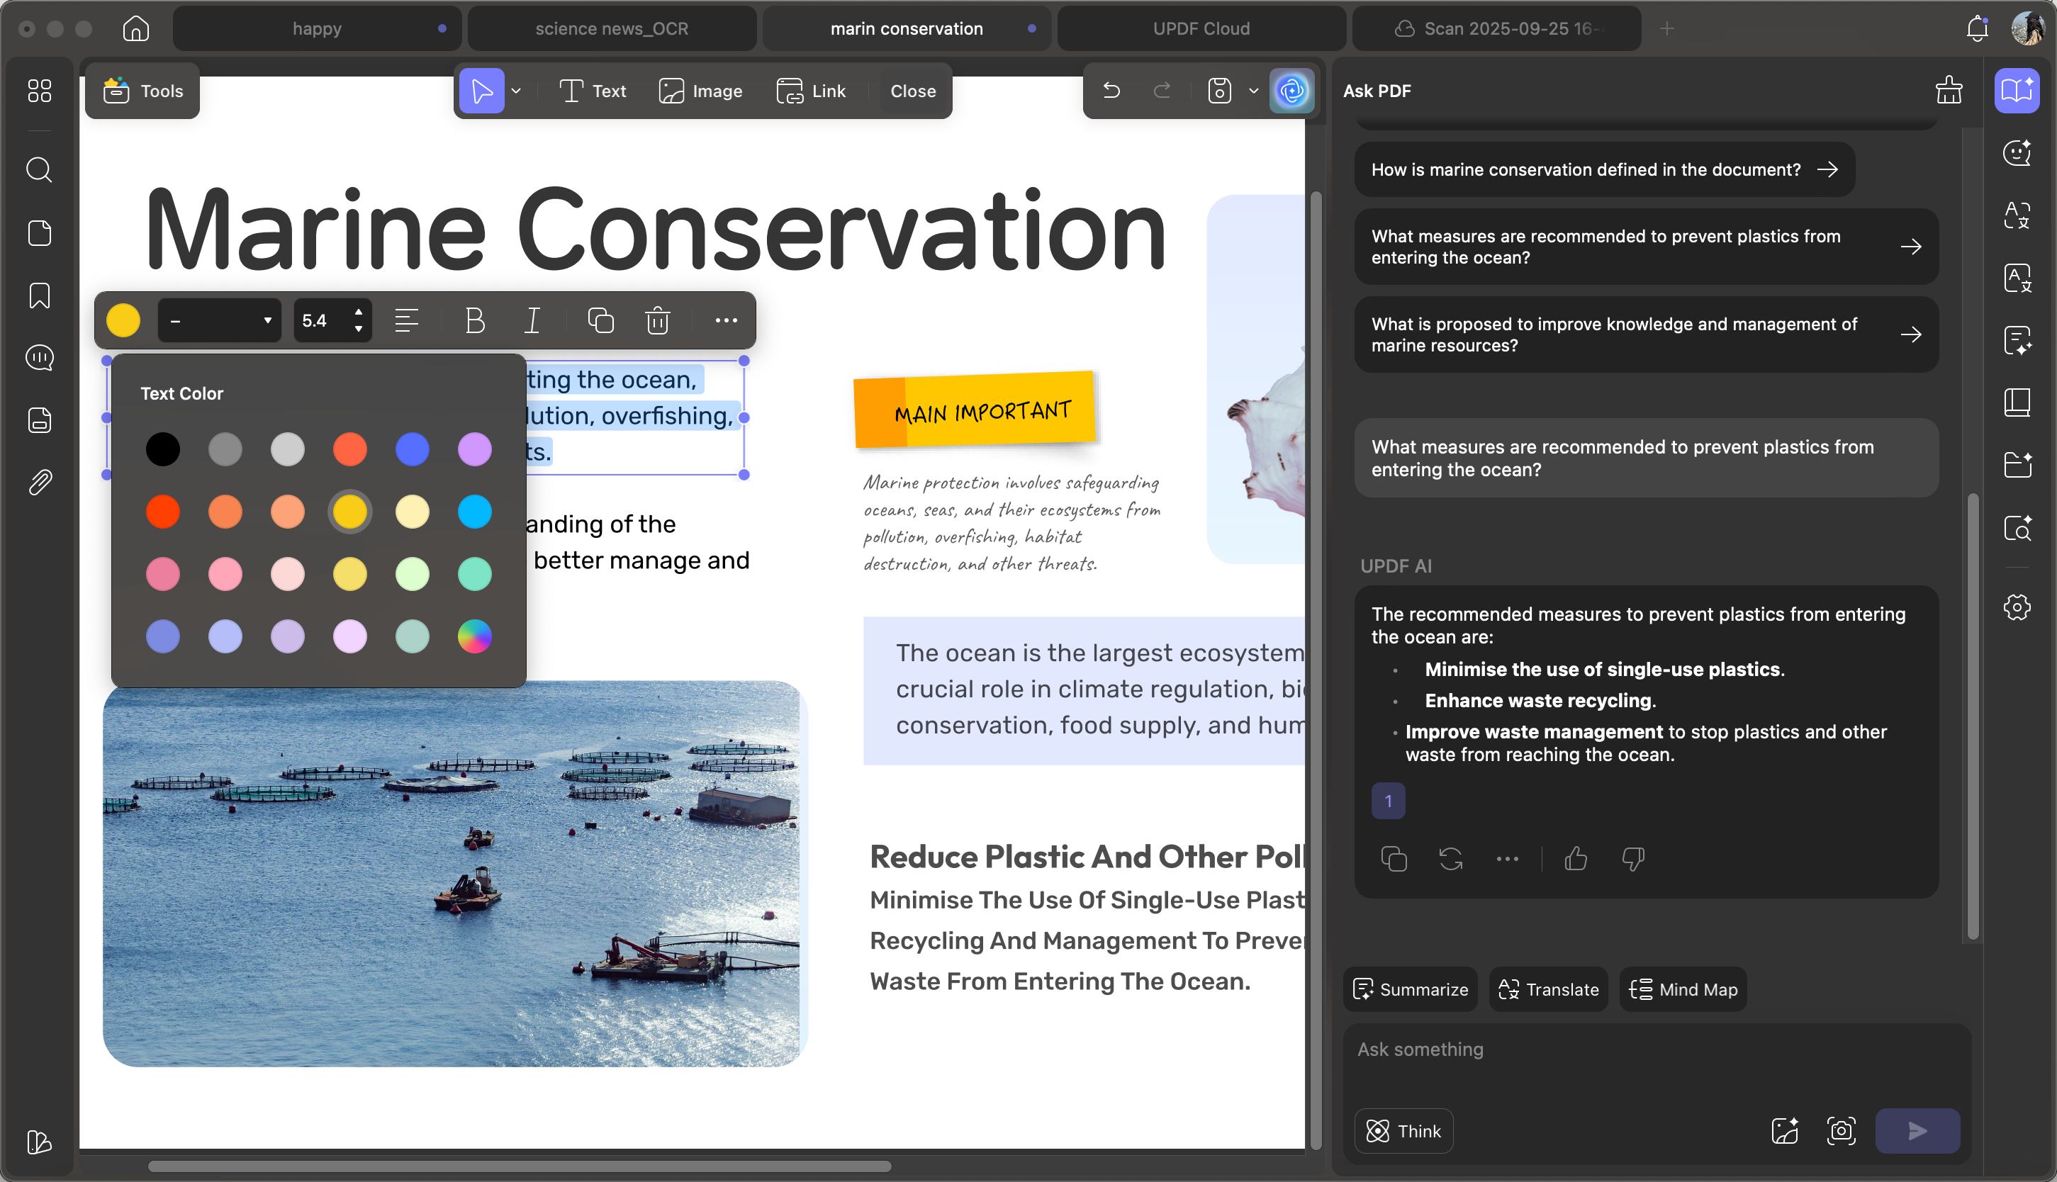Switch to the UPDF Cloud tab
This screenshot has height=1182, width=2057.
tap(1201, 28)
